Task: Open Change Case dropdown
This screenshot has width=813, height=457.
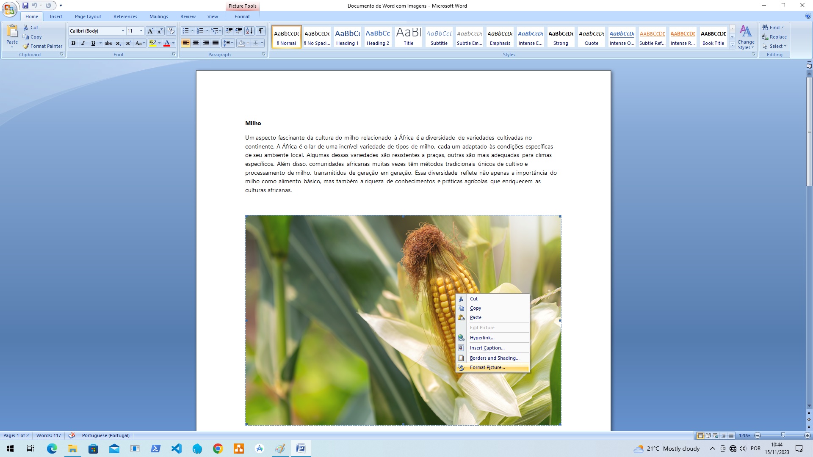Action: [140, 43]
